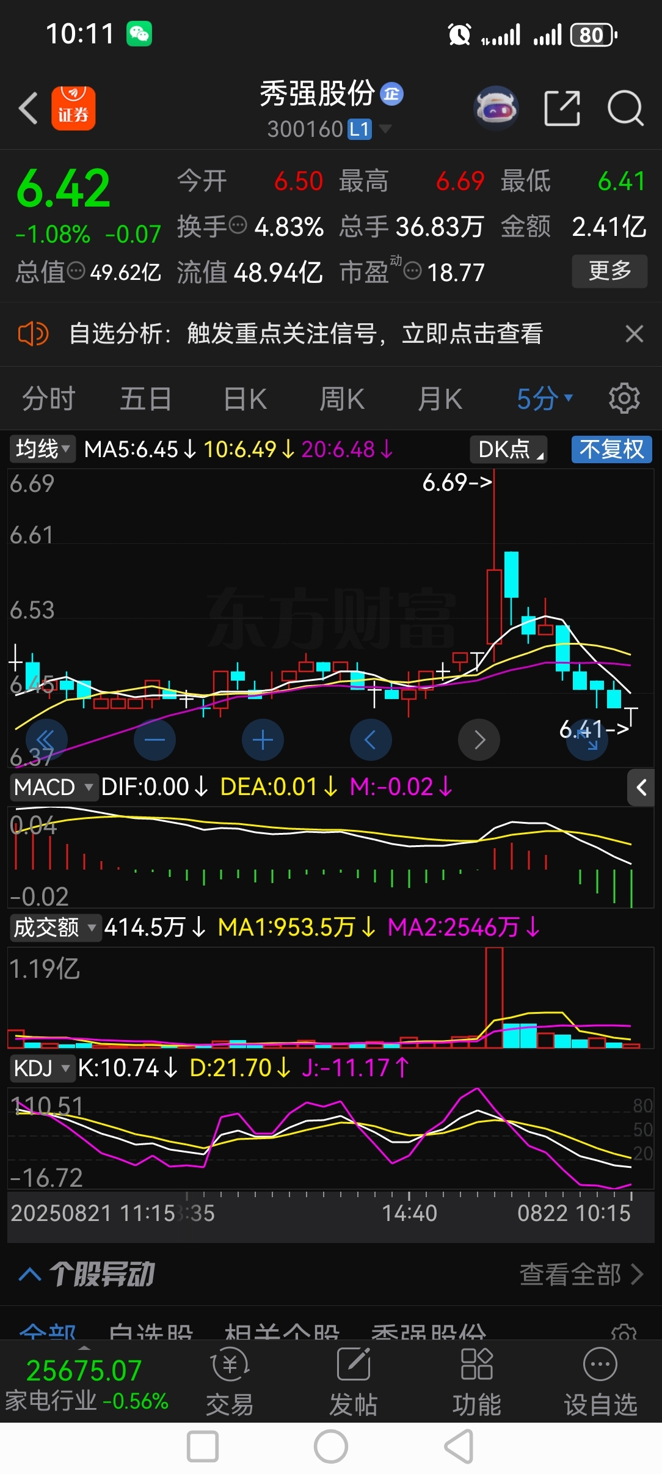
Task: Toggle the 不复权 adjustment button
Action: tap(612, 449)
